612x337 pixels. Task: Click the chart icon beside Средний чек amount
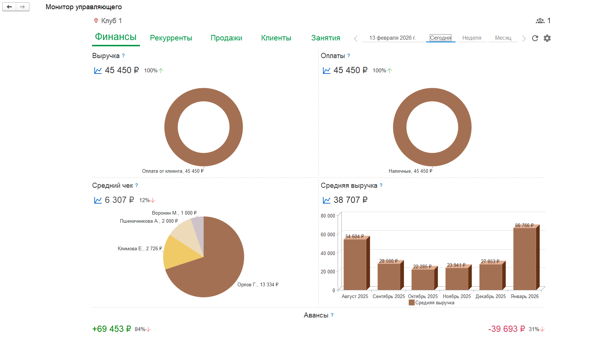click(x=98, y=200)
